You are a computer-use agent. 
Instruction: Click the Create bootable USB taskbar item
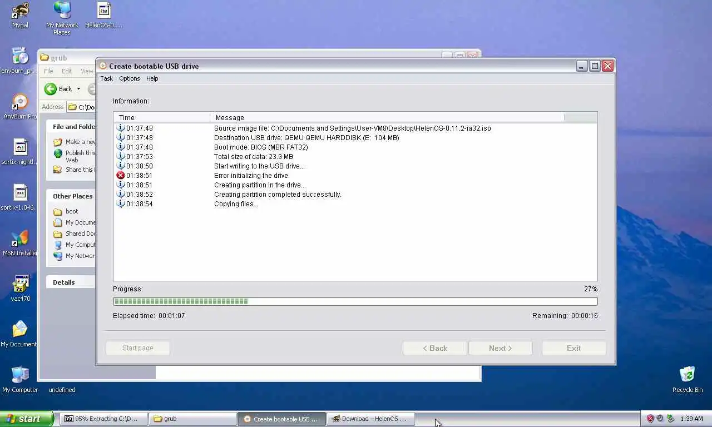click(281, 419)
